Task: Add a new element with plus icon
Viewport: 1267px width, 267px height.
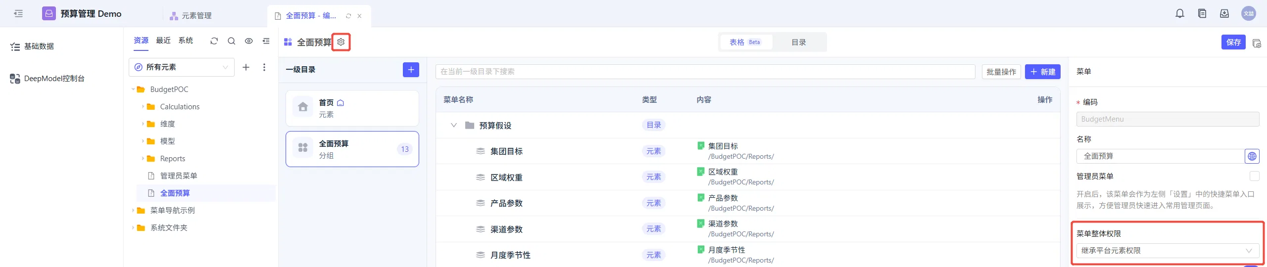Action: coord(246,67)
